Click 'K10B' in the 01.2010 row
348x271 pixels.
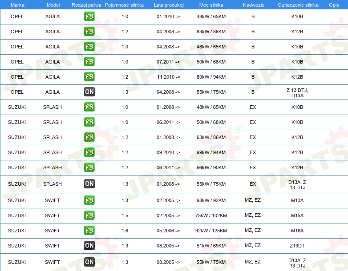point(297,16)
